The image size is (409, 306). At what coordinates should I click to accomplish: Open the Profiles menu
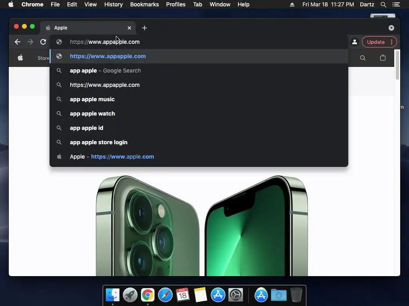(176, 4)
